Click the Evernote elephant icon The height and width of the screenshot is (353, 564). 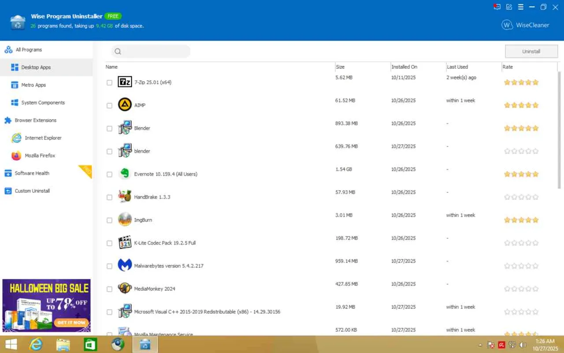[125, 173]
